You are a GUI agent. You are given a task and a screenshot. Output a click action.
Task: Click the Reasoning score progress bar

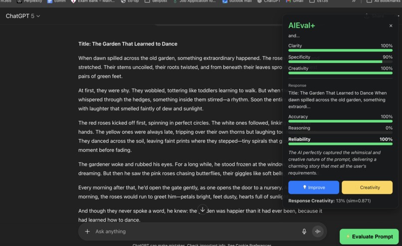pos(340,133)
